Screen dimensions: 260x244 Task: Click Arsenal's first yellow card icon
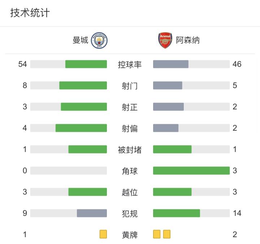coord(157,234)
